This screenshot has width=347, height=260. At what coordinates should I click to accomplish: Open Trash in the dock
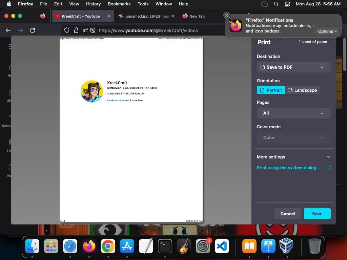[315, 246]
